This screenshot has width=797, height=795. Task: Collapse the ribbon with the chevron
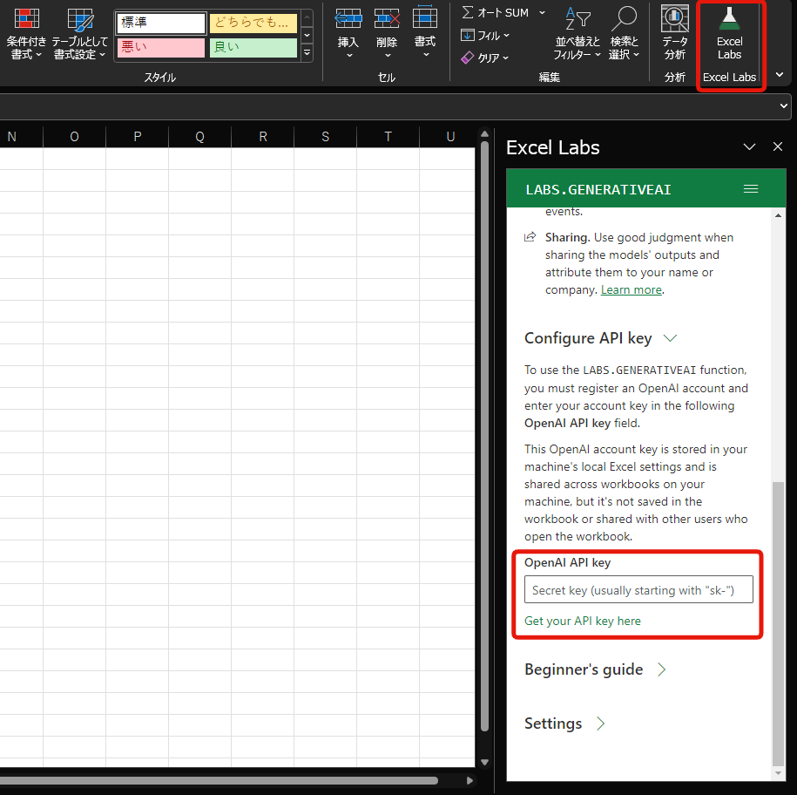(x=780, y=75)
